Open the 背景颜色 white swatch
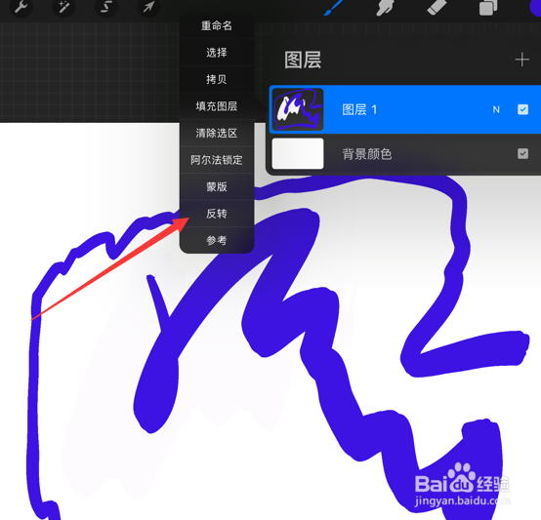Image resolution: width=541 pixels, height=520 pixels. (298, 154)
